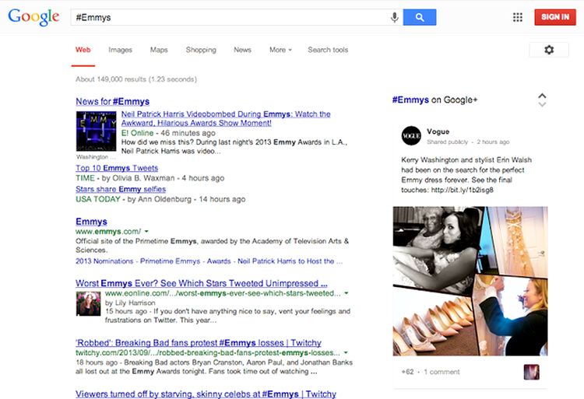Viewport: 584px width, 399px height.
Task: Open the Google apps grid
Action: tap(517, 17)
